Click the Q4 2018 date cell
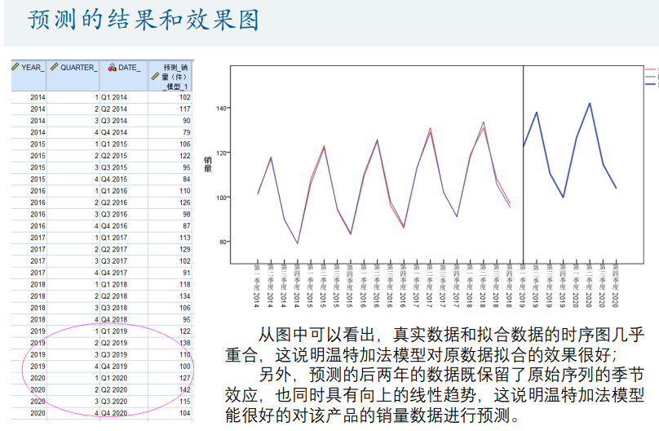This screenshot has height=431, width=659. tap(114, 319)
